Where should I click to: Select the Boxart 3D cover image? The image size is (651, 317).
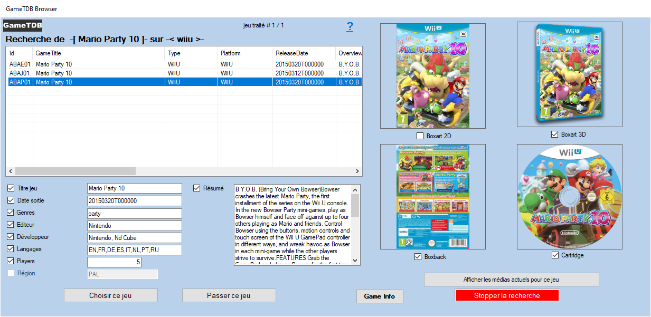(569, 74)
